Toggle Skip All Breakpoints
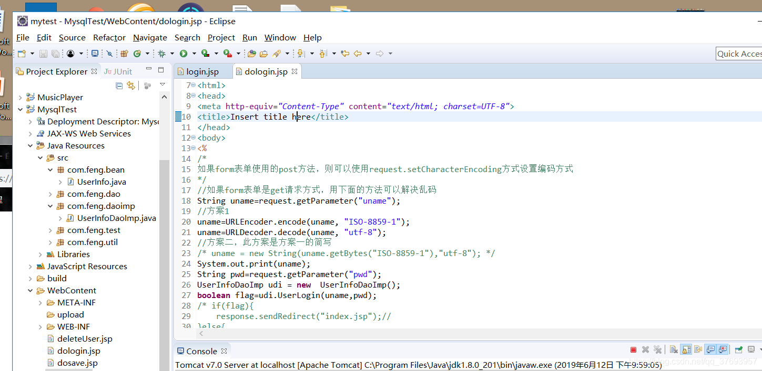This screenshot has height=371, width=762. pyautogui.click(x=109, y=54)
